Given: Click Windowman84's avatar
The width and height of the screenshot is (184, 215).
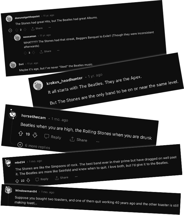Looking at the screenshot, I should pos(8,190).
